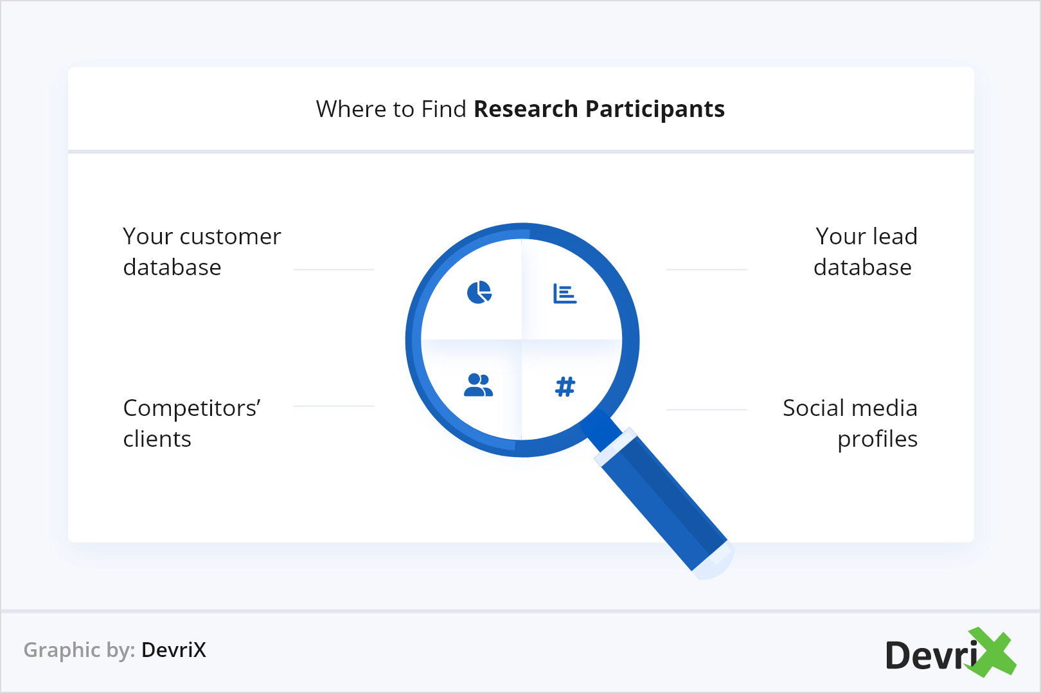The image size is (1041, 693).
Task: Click the pie chart icon
Action: [x=479, y=292]
